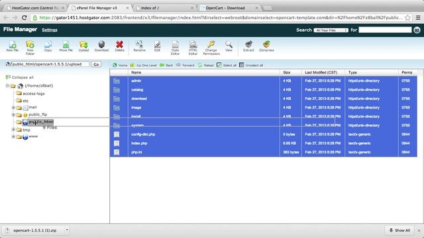Click the red Delete icon

[x=119, y=46]
